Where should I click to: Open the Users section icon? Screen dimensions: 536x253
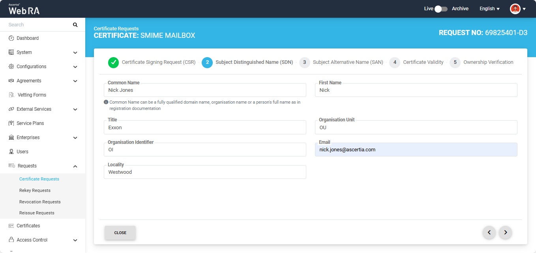11,152
